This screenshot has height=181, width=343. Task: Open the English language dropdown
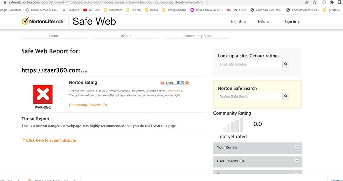238,22
